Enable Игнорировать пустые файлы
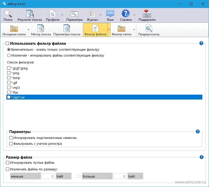 tap(7, 162)
